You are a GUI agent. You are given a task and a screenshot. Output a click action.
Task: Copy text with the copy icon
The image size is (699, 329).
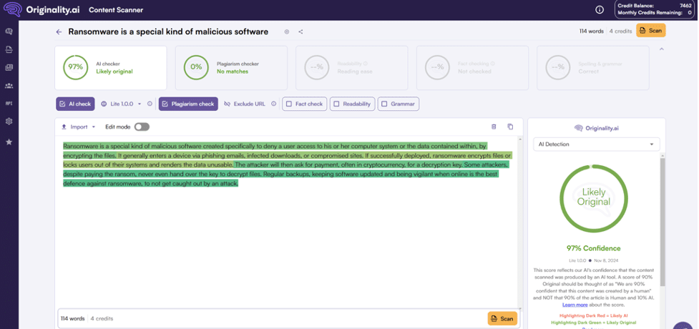(x=510, y=127)
